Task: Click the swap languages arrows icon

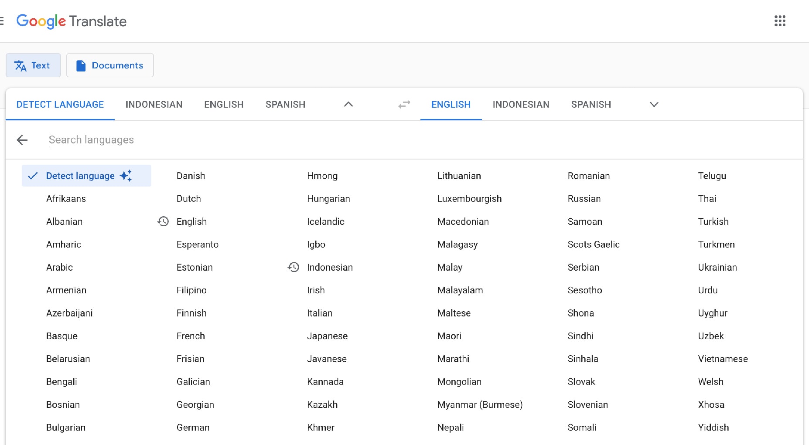Action: tap(404, 105)
